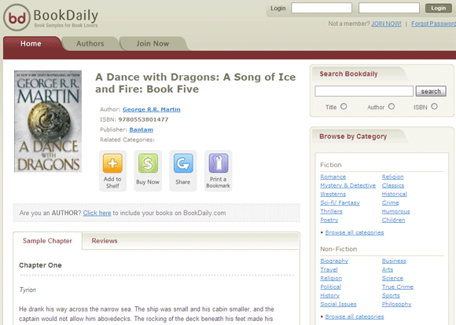Screen dimensions: 456x325
Task: Click the Print a Bookmark icon
Action: [218, 163]
